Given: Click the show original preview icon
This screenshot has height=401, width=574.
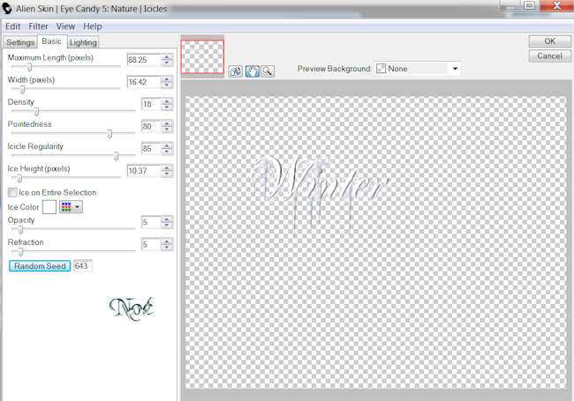Looking at the screenshot, I should coord(236,71).
